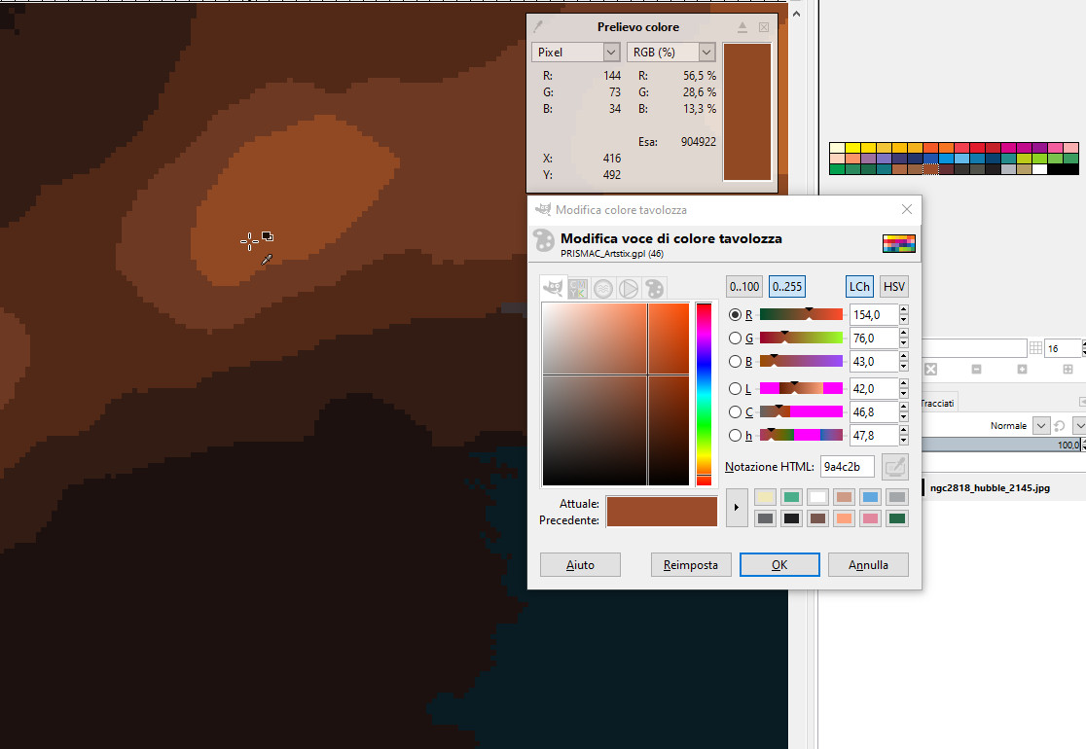Click the R value field showing 154,0
Viewport: 1086px width, 749px height.
click(x=873, y=315)
